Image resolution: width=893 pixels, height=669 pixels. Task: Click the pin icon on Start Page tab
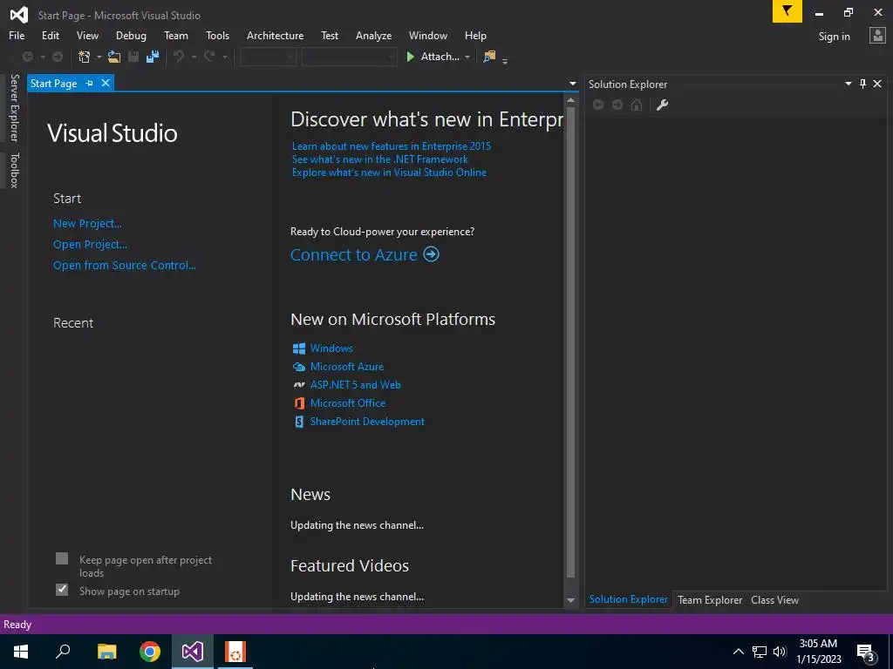click(x=90, y=83)
